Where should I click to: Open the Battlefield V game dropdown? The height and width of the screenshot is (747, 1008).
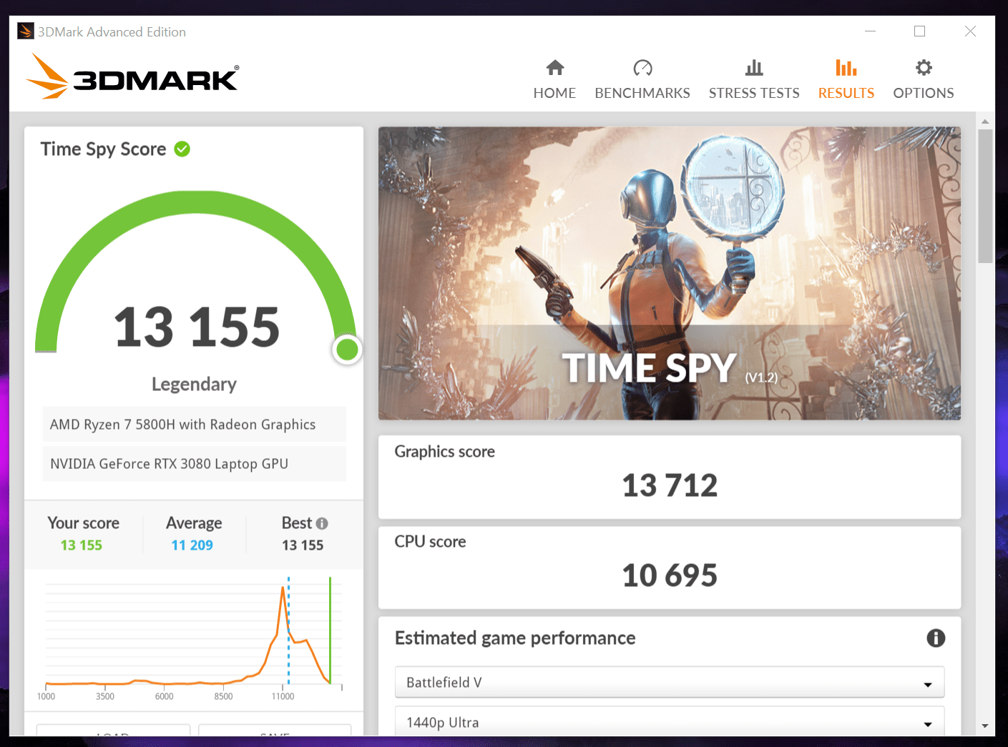669,682
